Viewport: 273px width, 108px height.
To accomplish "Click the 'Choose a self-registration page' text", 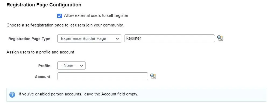I will [x=65, y=25].
